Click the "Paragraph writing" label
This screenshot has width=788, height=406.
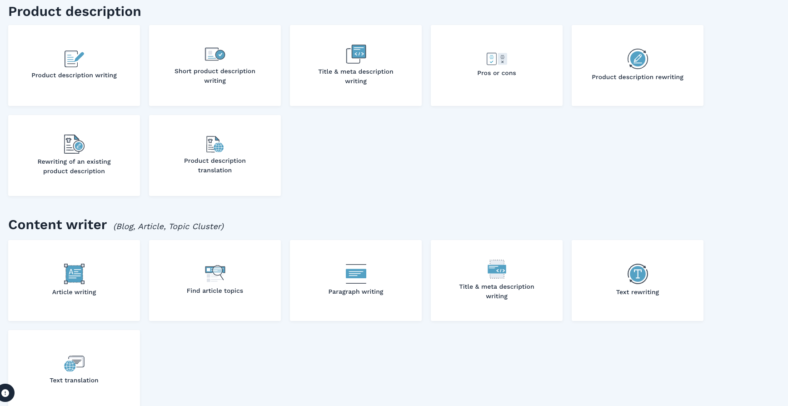pos(356,292)
